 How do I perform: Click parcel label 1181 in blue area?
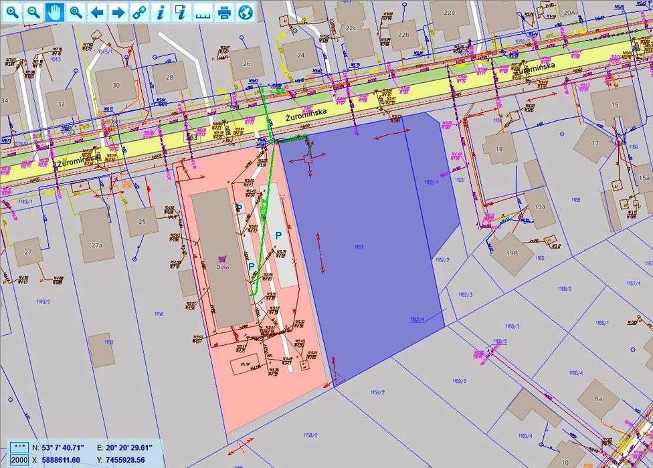359,247
